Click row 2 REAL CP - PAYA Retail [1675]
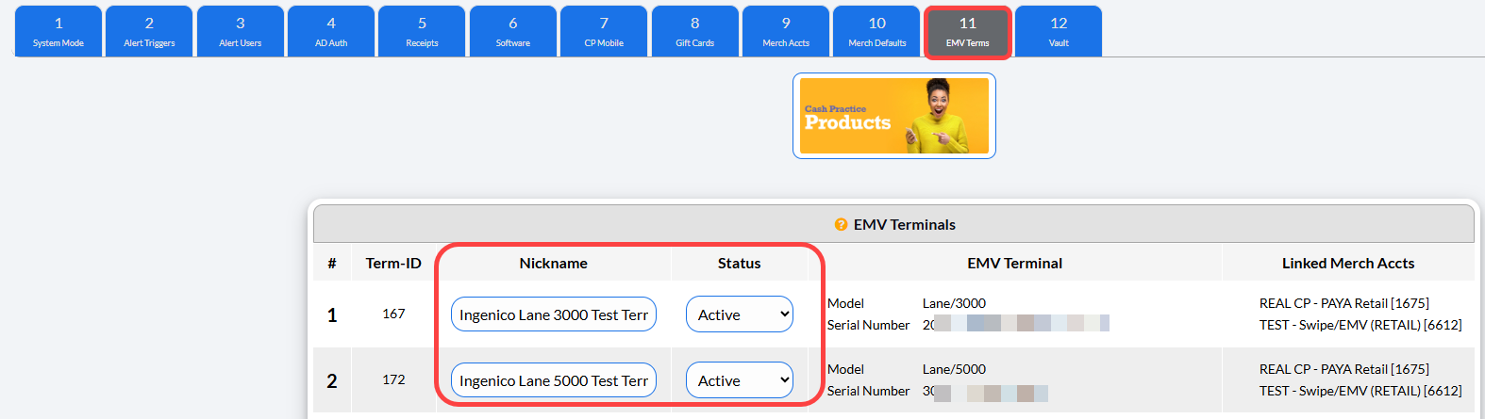Image resolution: width=1485 pixels, height=419 pixels. click(1344, 369)
